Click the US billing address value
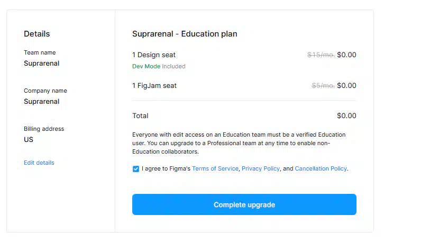The image size is (439, 241). [x=28, y=139]
